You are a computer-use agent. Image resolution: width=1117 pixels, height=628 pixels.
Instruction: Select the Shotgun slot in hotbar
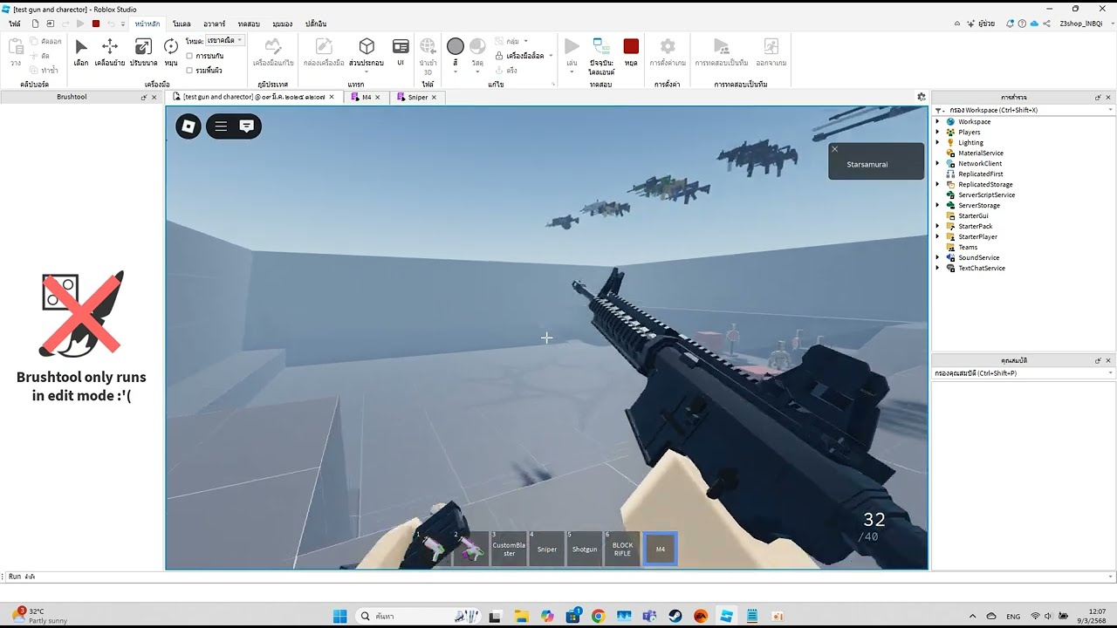pos(585,549)
